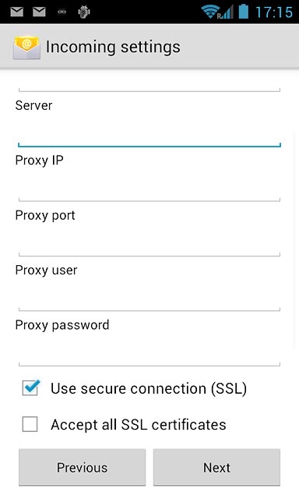Select the Proxy port field
Viewport: 299px width, 499px height.
[149, 242]
